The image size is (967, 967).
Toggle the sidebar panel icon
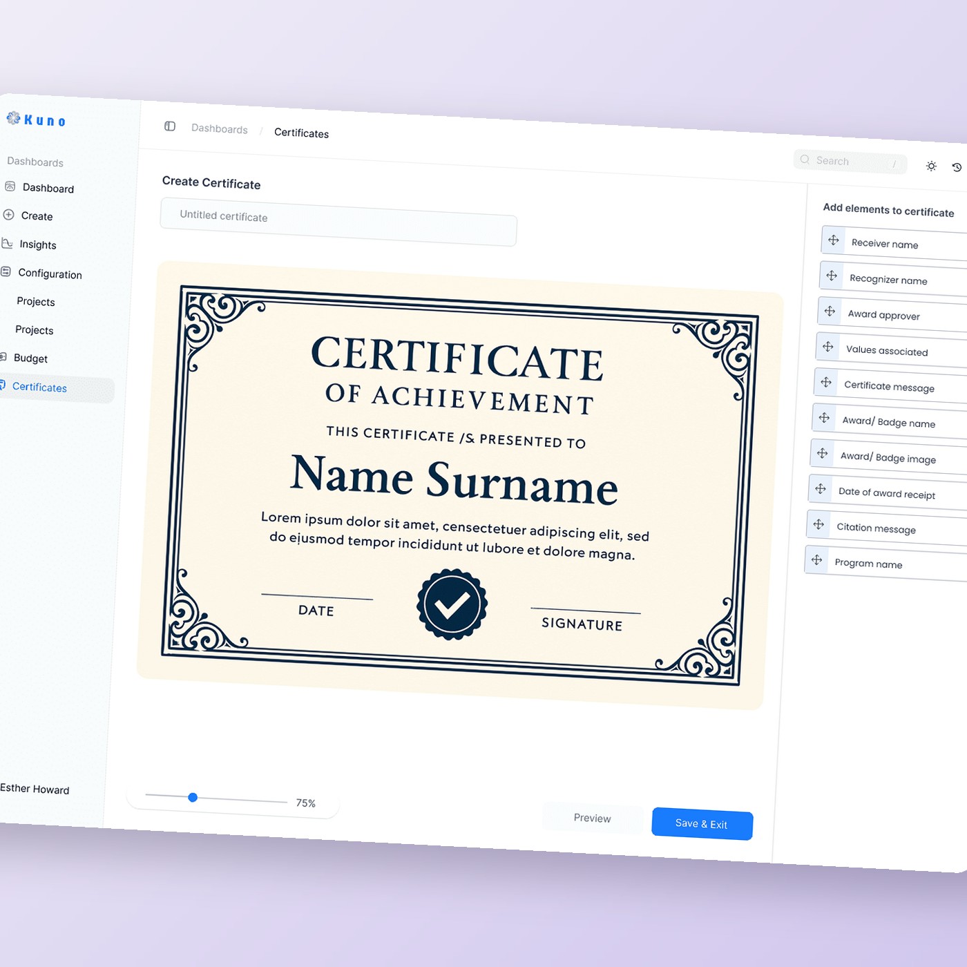[170, 126]
